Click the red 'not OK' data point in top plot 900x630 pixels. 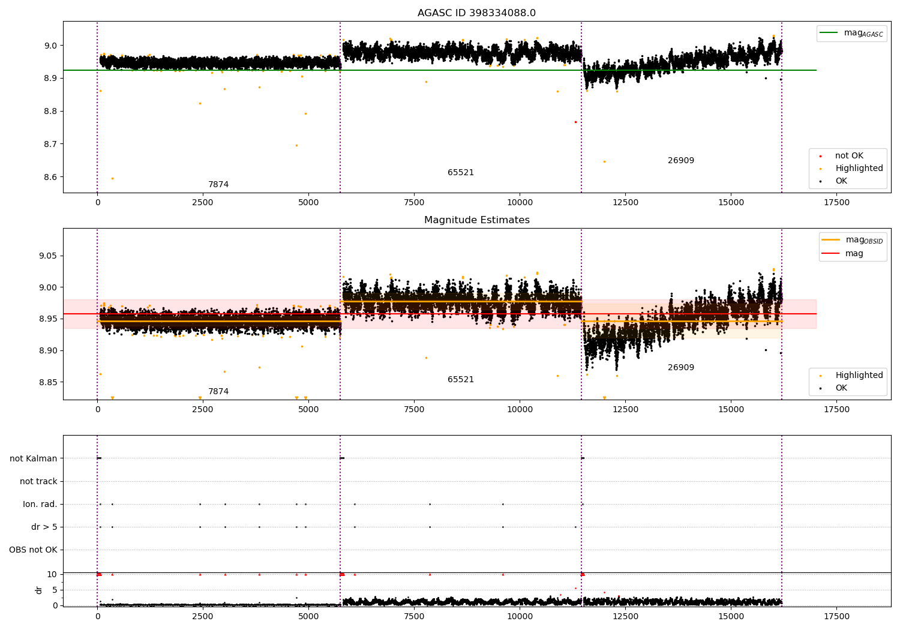tap(575, 122)
